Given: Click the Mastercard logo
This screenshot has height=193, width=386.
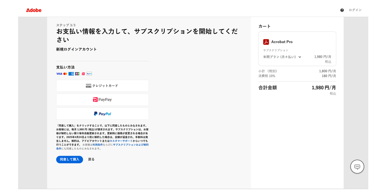Looking at the screenshot, I should click(65, 74).
